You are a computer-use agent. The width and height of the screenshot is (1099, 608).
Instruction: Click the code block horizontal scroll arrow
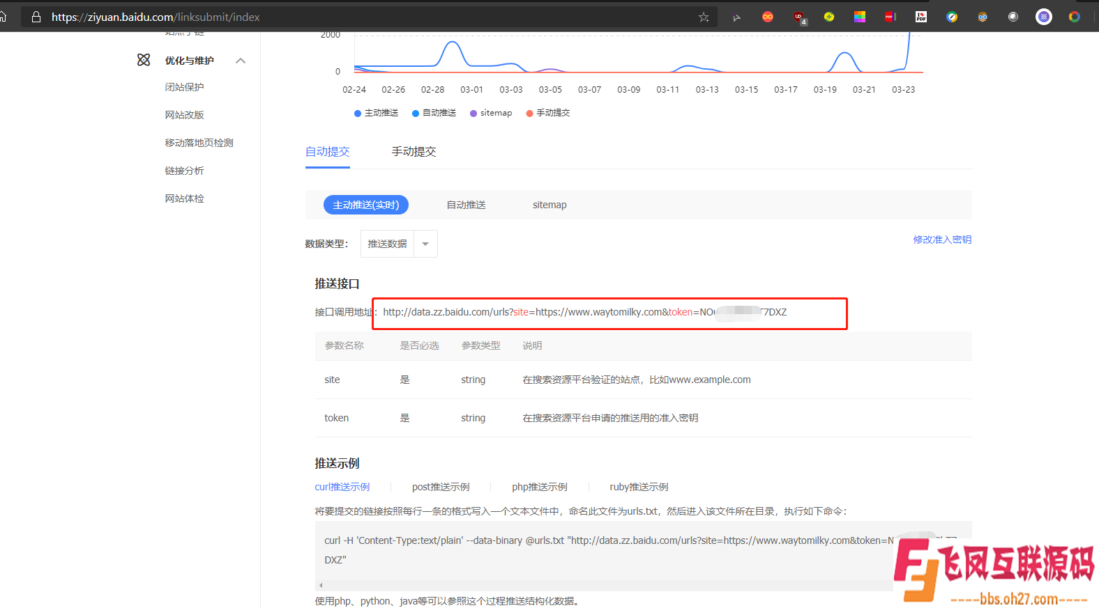(321, 586)
